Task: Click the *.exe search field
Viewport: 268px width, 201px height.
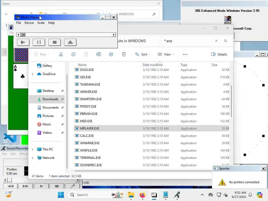Action: tap(188, 41)
